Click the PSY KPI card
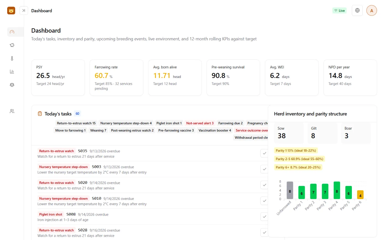 point(58,78)
